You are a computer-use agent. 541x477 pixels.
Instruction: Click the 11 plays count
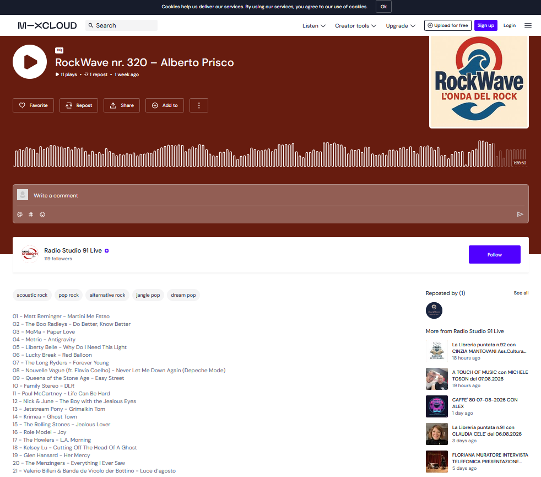point(66,74)
